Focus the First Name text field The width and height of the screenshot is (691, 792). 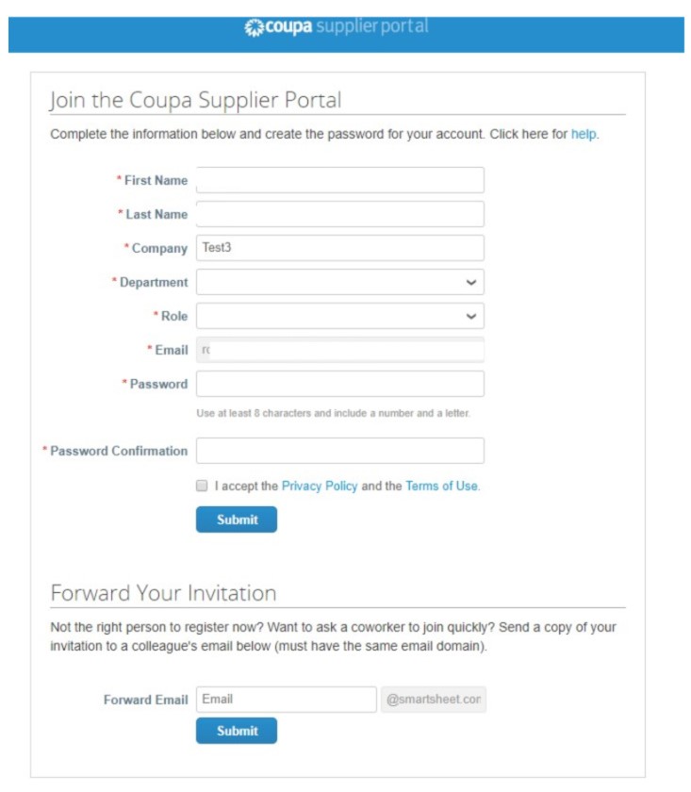click(x=339, y=180)
